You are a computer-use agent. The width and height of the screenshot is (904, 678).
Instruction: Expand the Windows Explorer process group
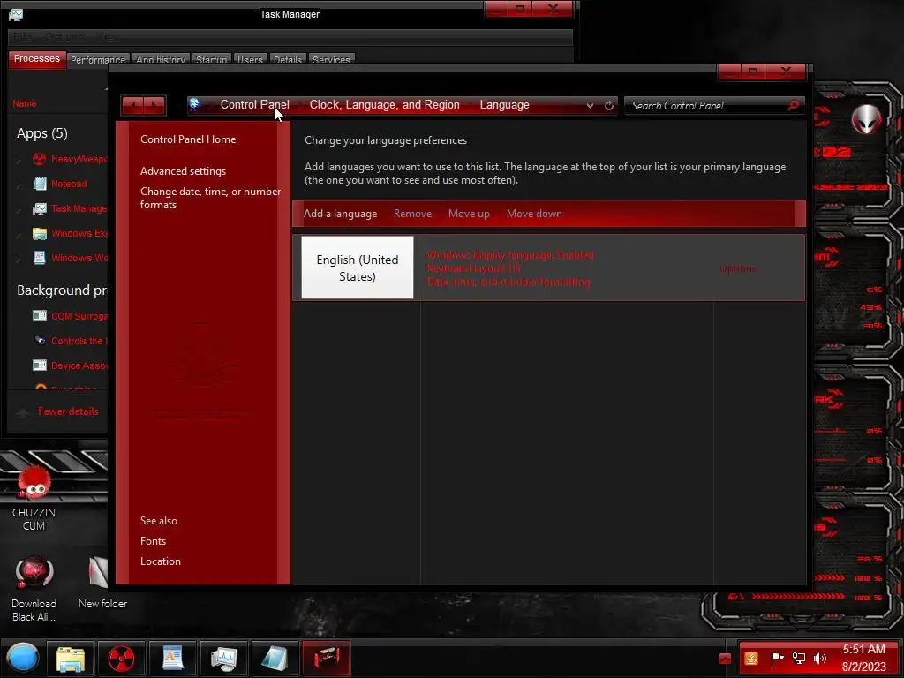[x=19, y=234]
